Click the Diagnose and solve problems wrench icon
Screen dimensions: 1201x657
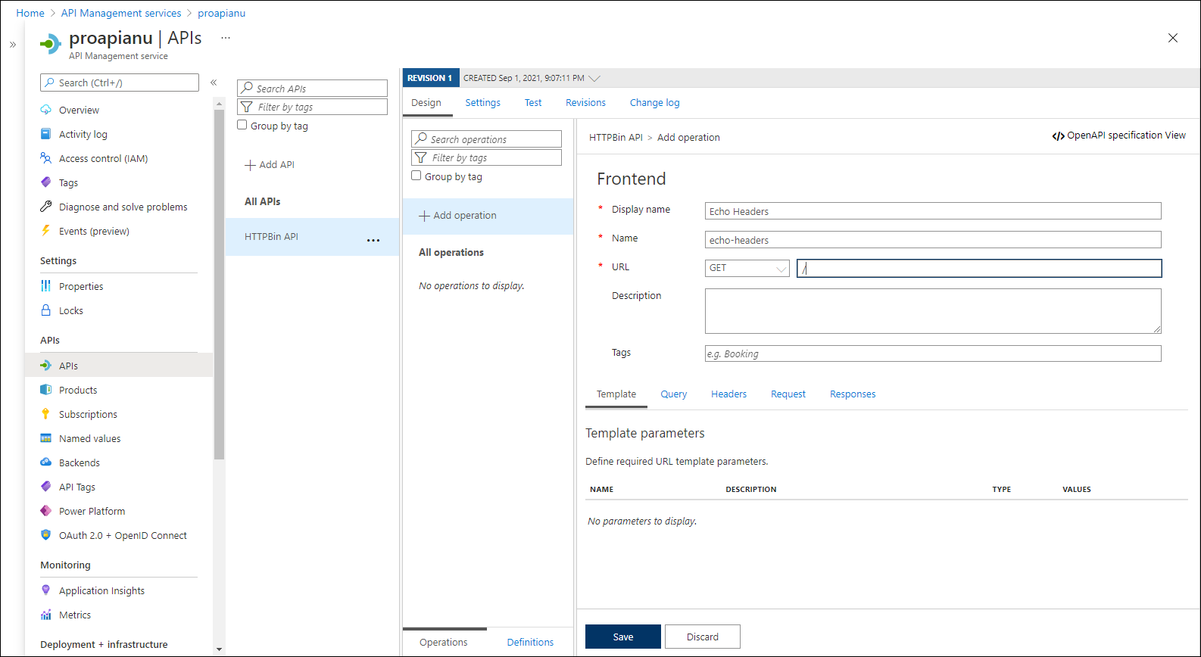[45, 207]
